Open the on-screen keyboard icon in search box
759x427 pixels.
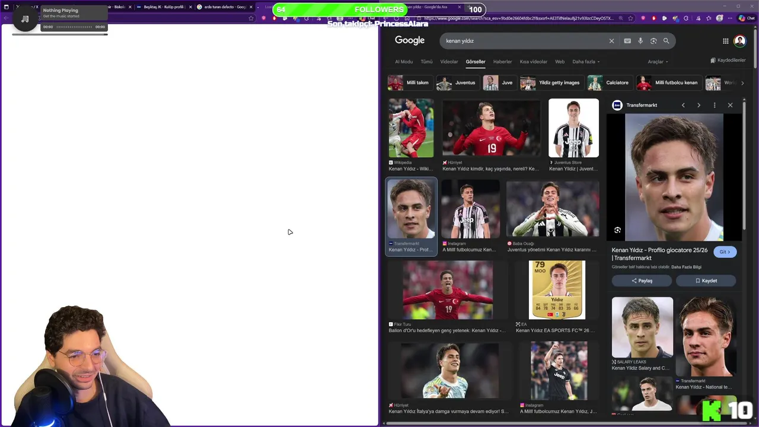pyautogui.click(x=627, y=41)
